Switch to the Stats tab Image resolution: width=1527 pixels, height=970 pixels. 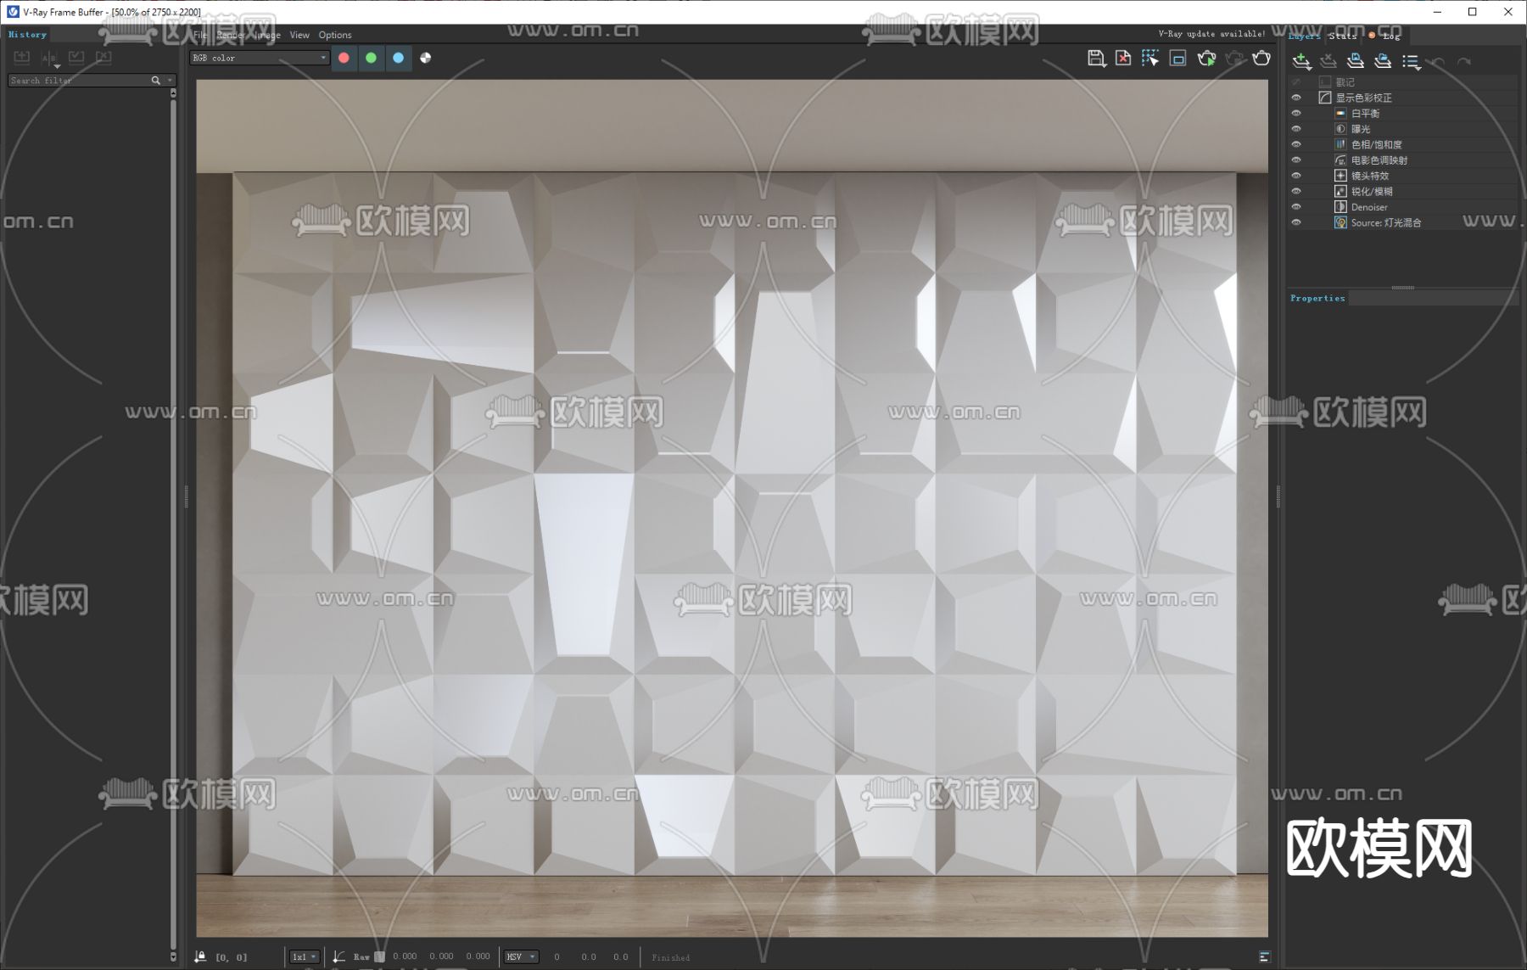(1343, 36)
